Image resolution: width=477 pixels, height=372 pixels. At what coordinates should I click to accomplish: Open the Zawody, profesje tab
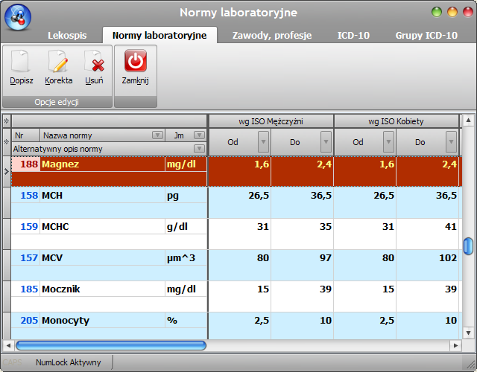point(272,36)
